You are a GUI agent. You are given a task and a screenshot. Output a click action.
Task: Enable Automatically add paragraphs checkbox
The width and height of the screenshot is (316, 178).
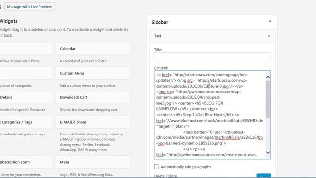coord(156,167)
